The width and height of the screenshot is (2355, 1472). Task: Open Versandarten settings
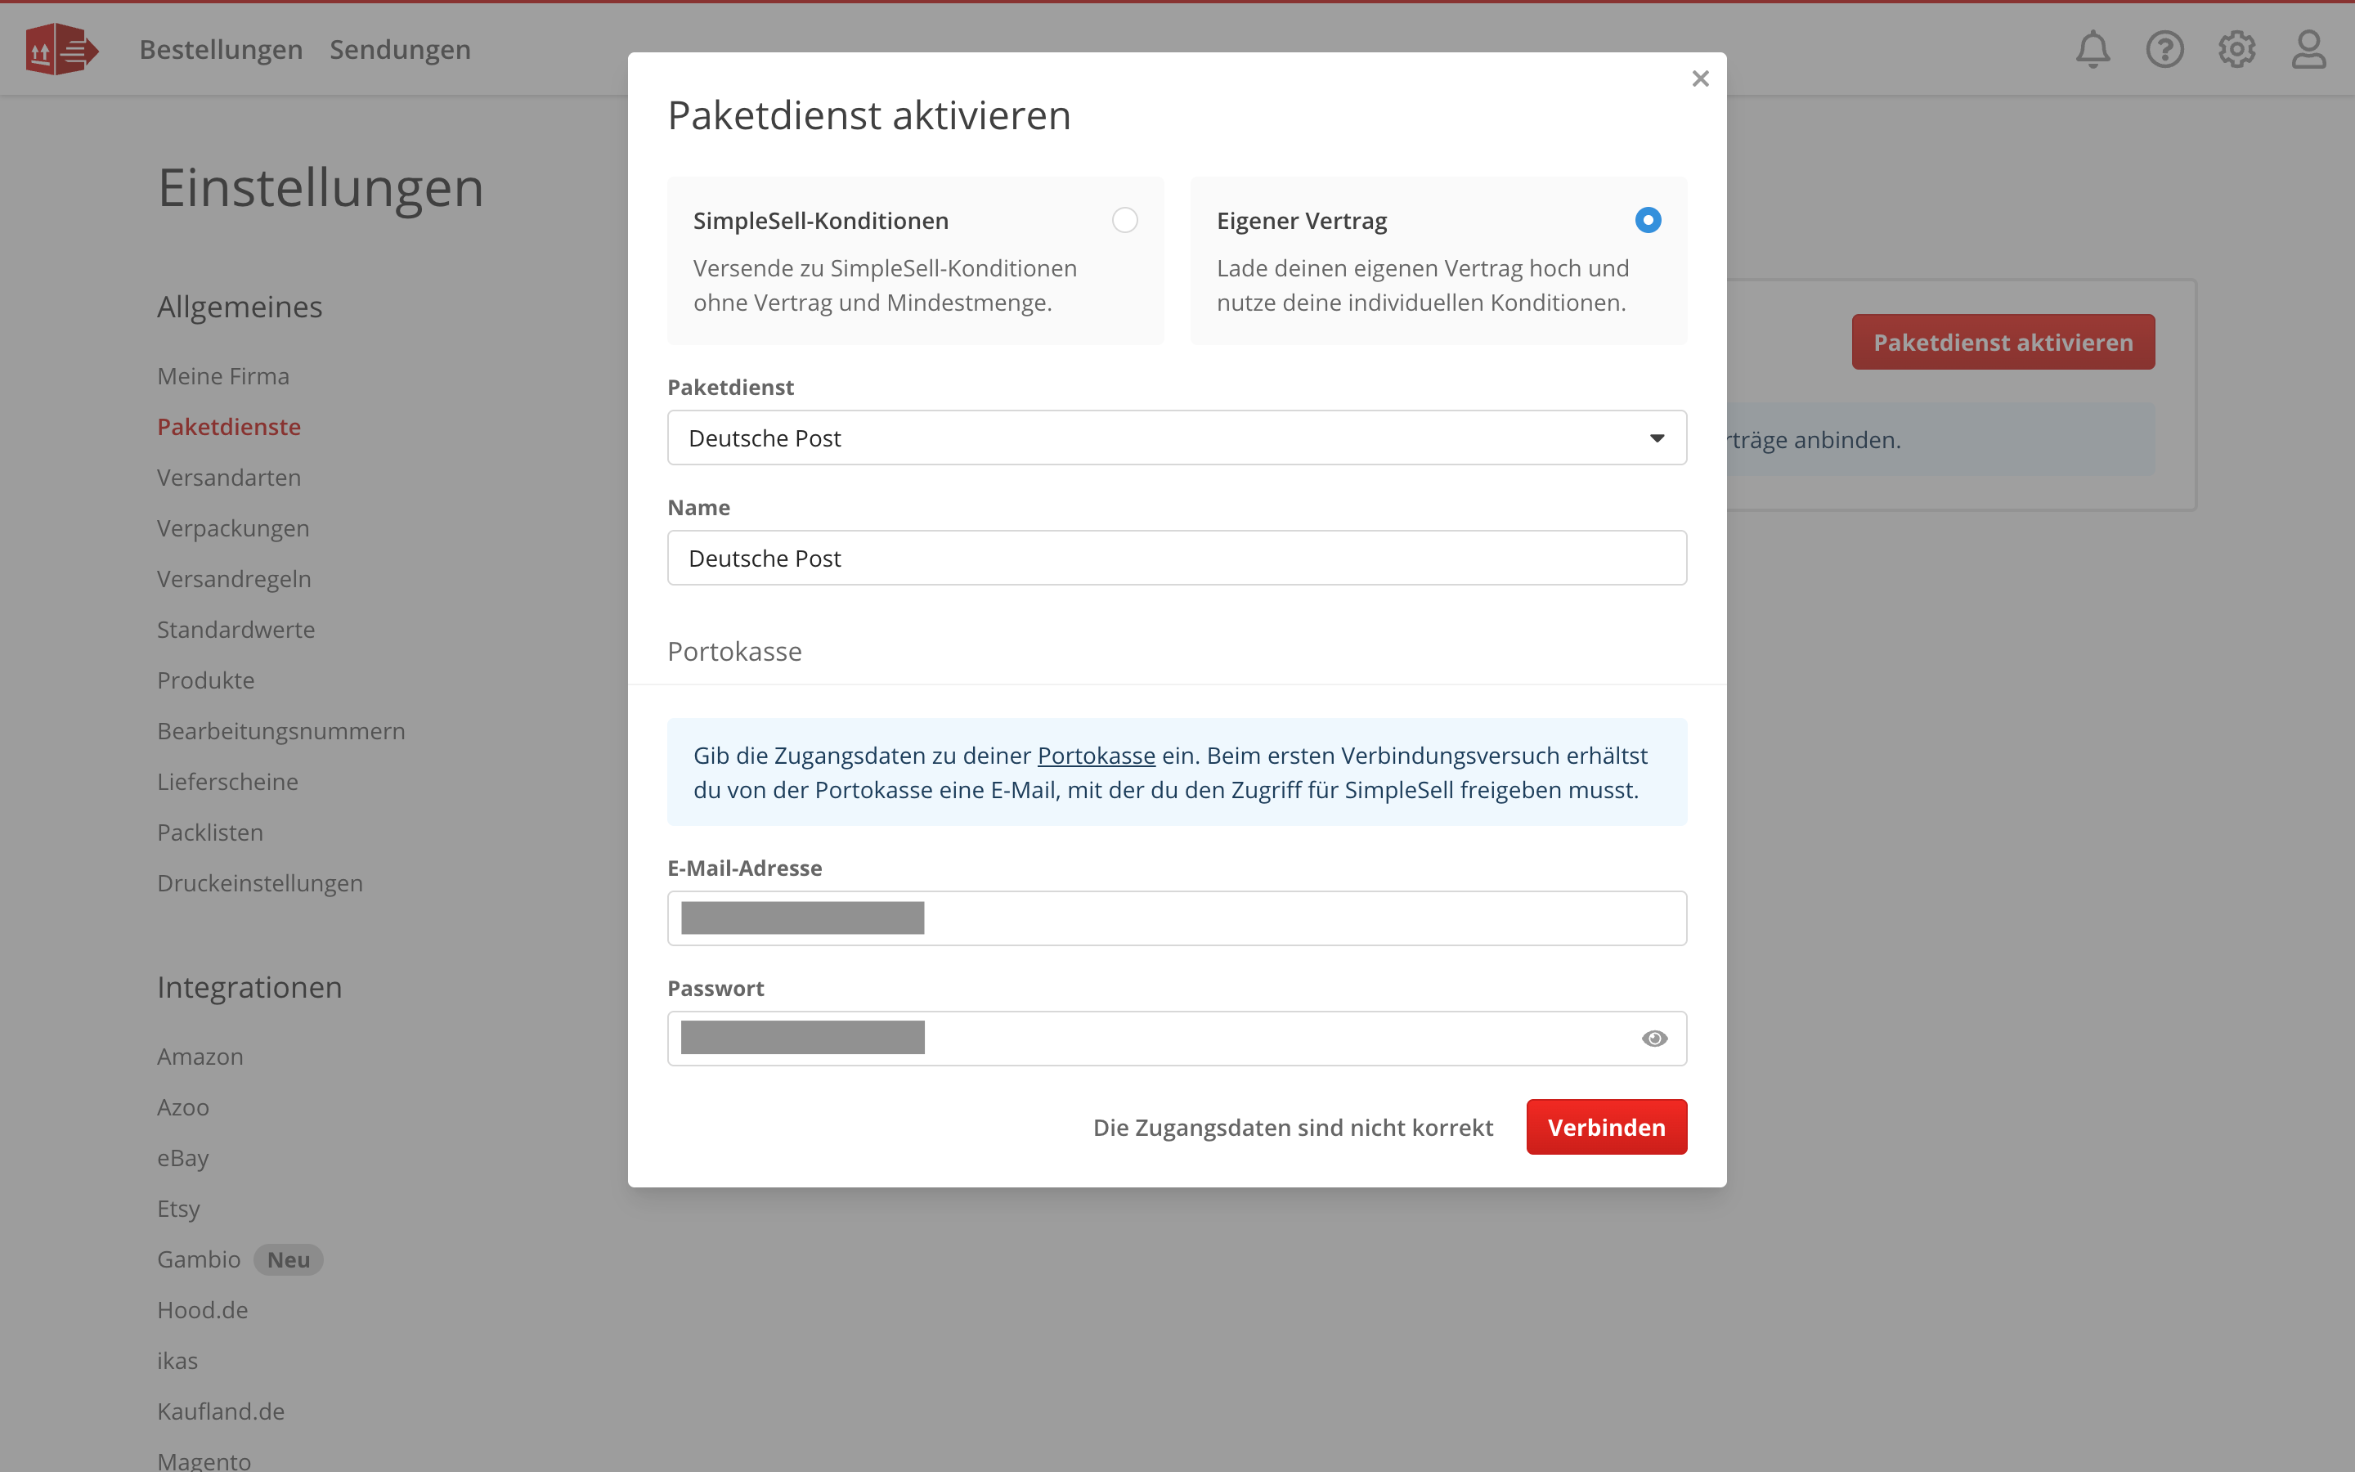coord(229,477)
